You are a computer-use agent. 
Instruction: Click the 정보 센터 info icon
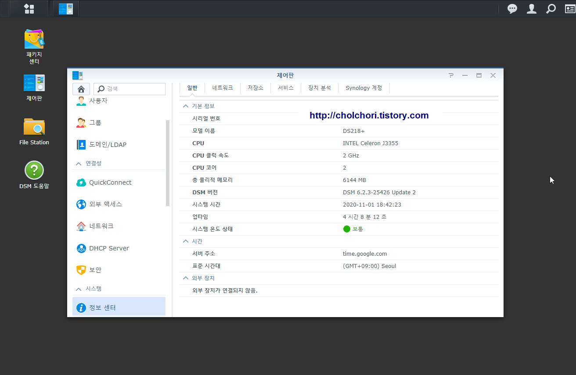click(81, 308)
